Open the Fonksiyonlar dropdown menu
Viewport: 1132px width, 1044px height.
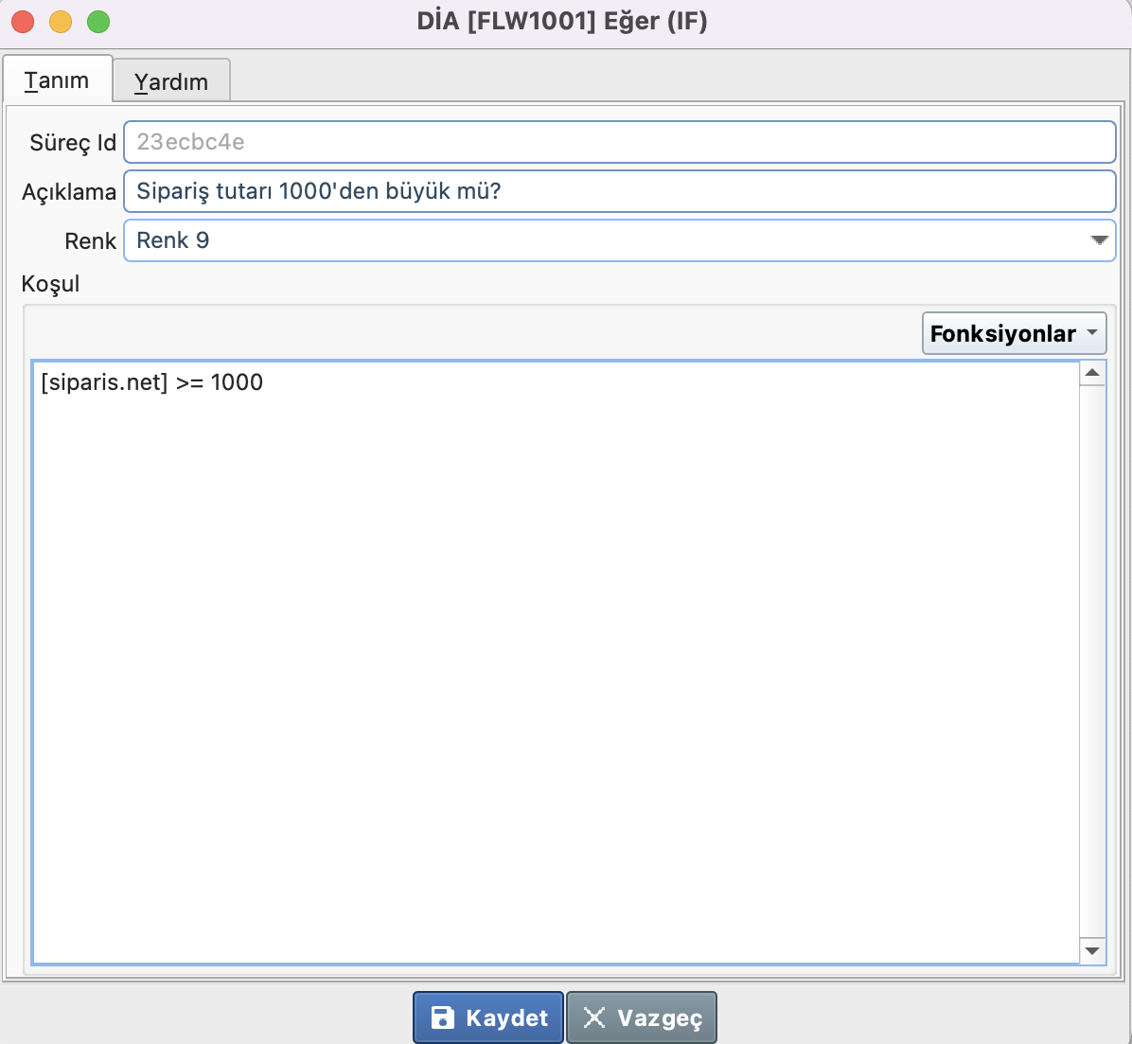[x=1014, y=334]
